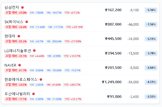This screenshot has height=107, width=162.
Task: Click the red indicator next to 두산에너빌리티
Action: 34,94
